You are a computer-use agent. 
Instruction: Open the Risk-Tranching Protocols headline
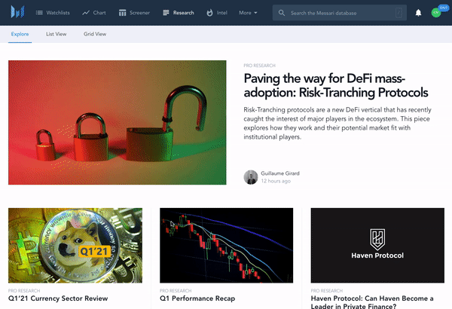[336, 85]
